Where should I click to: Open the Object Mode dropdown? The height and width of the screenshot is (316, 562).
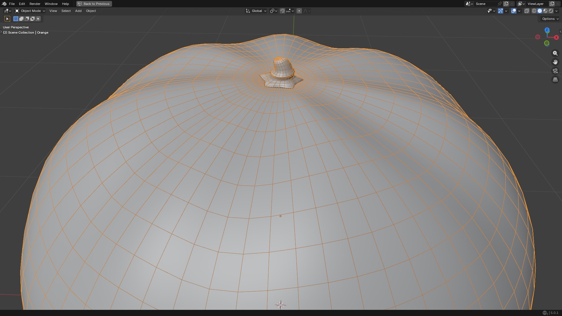point(30,11)
